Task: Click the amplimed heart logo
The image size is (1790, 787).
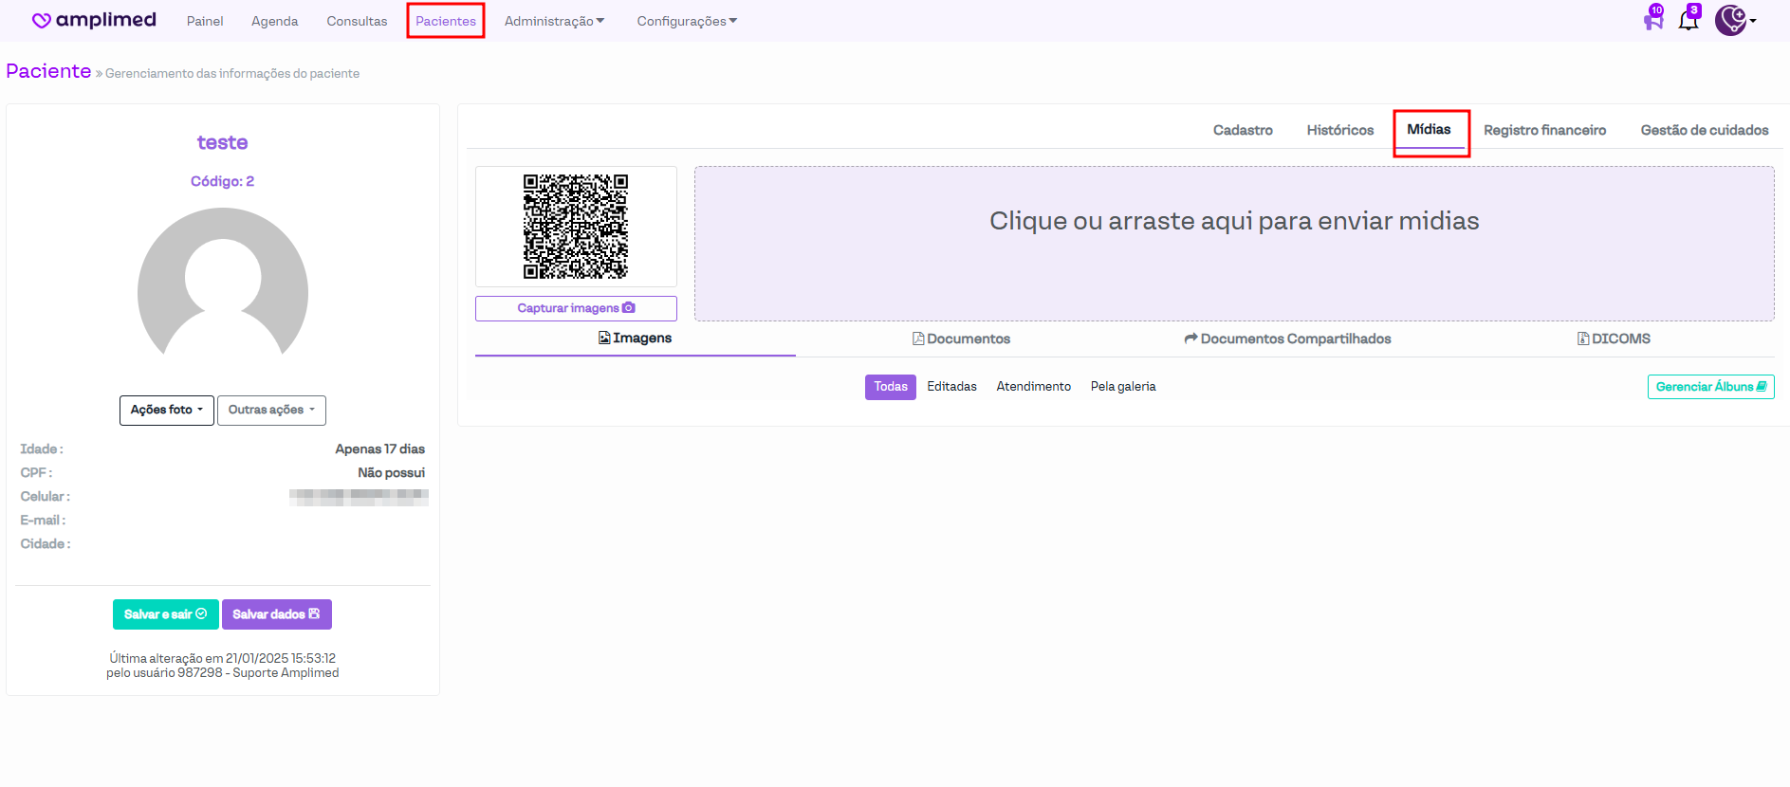Action: coord(42,21)
